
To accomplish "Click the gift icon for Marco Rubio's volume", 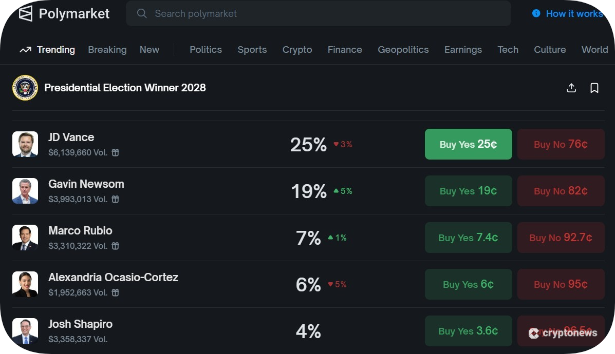I will pyautogui.click(x=115, y=246).
